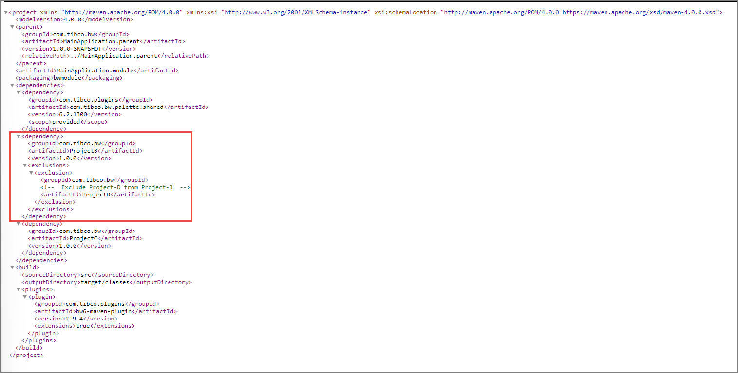Click the xsi:schemaLocation attribute value
This screenshot has height=373, width=738.
click(x=580, y=12)
